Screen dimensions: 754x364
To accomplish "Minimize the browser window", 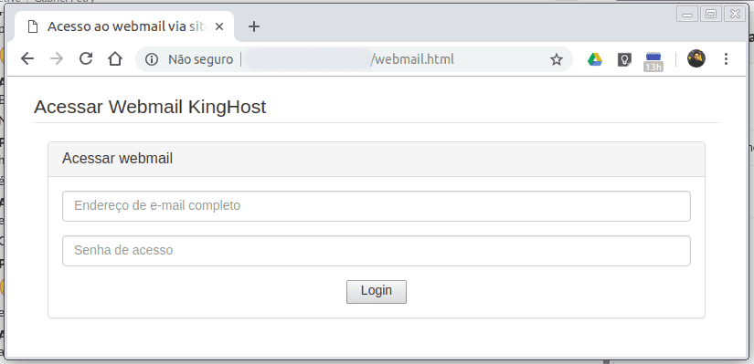I will tap(687, 14).
